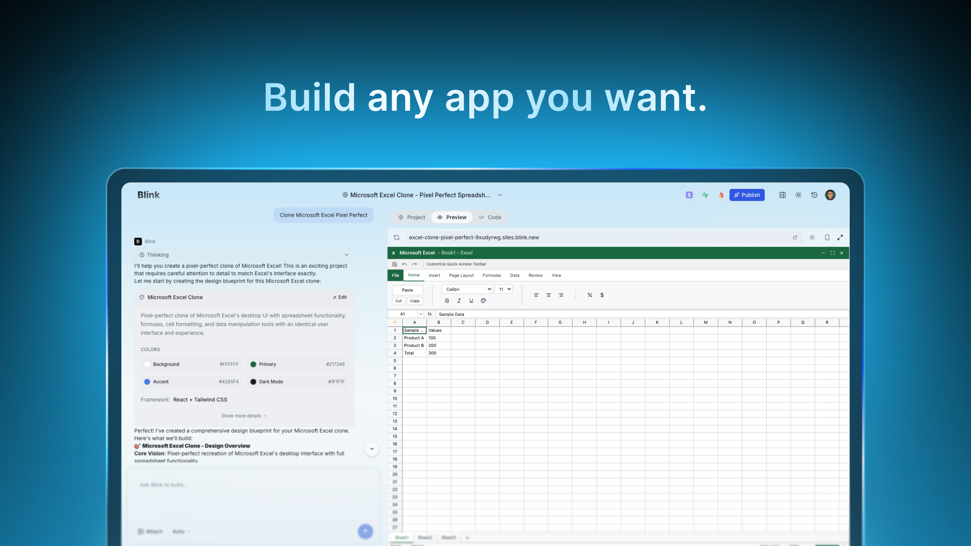Open preview URL in new tab

pos(795,237)
